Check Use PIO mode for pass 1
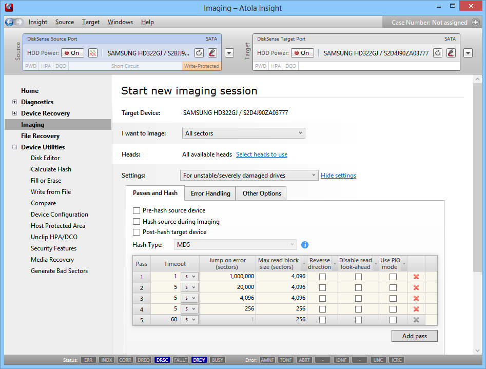This screenshot has width=486, height=369. (393, 277)
